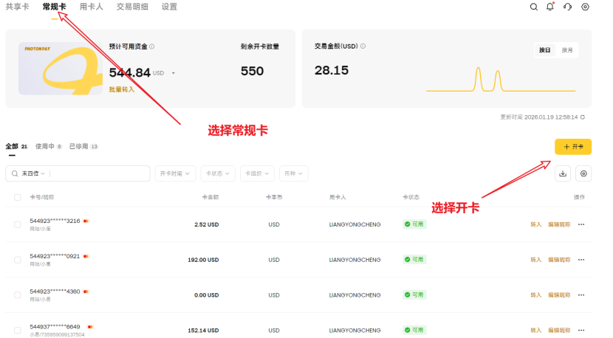Viewport: 613px width, 338px height.
Task: Switch chart to 按日 view
Action: 545,50
